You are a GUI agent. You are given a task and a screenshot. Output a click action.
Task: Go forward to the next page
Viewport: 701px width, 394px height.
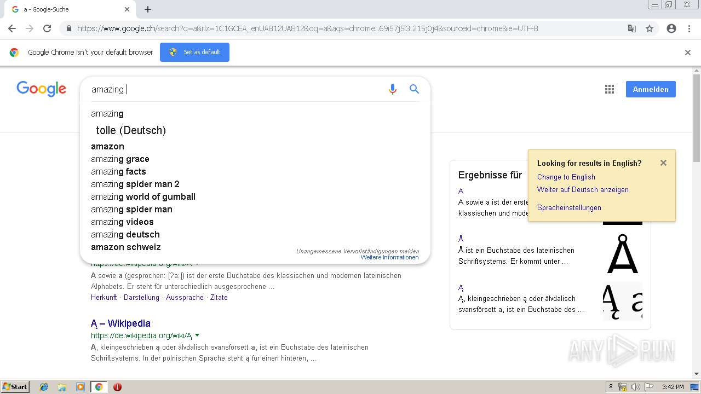[x=30, y=28]
